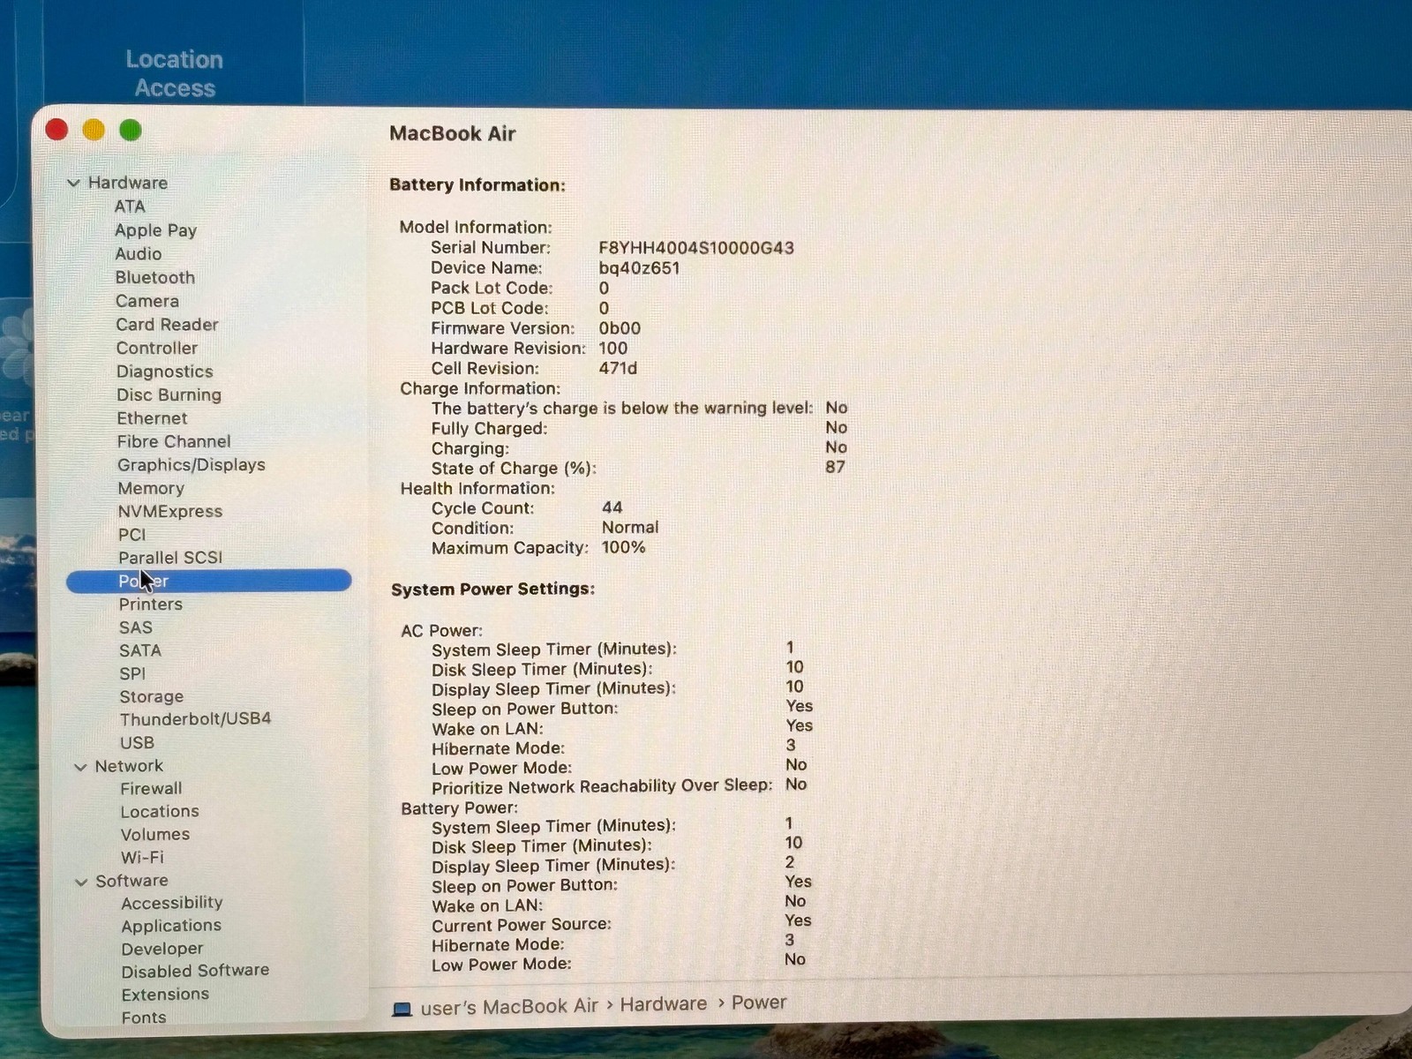Click the Condition value Normal
This screenshot has width=1412, height=1059.
[630, 527]
